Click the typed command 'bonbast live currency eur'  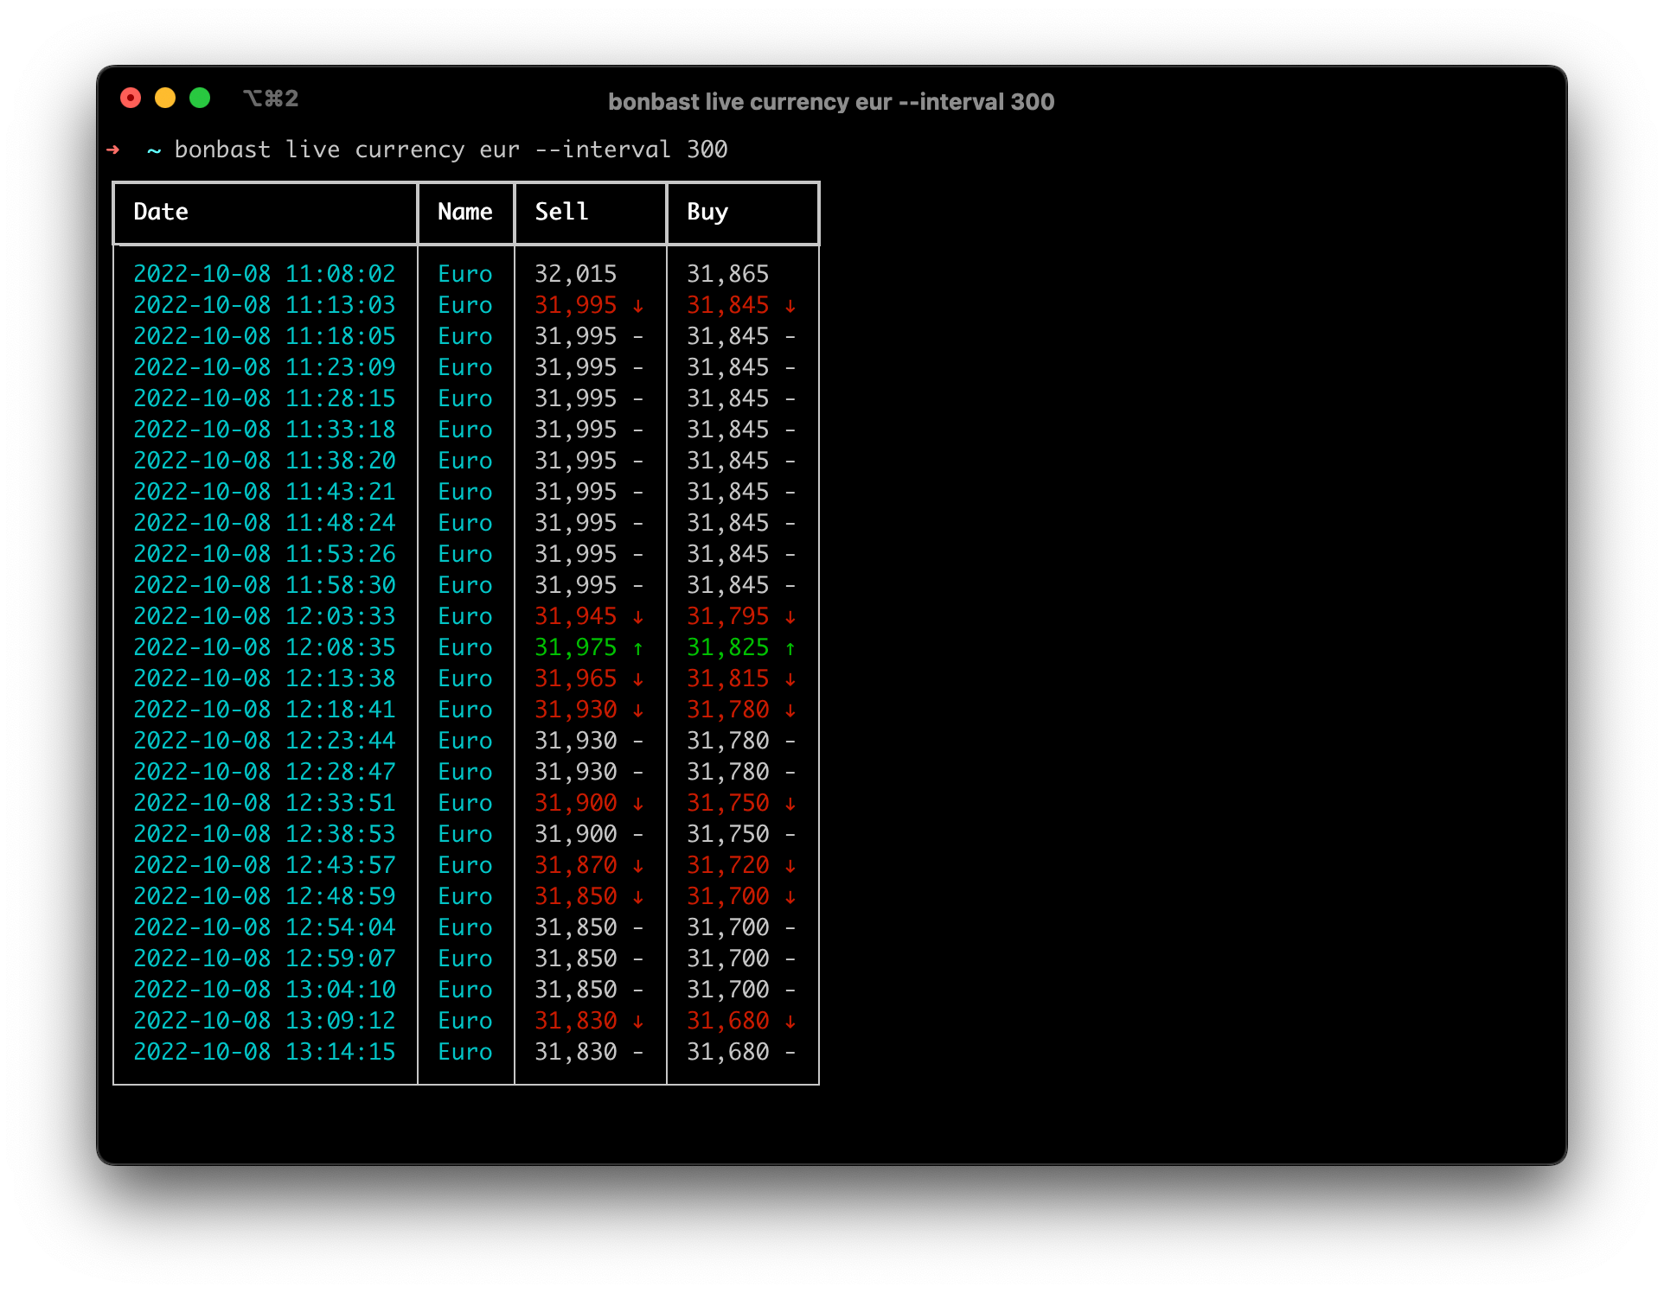[x=348, y=150]
